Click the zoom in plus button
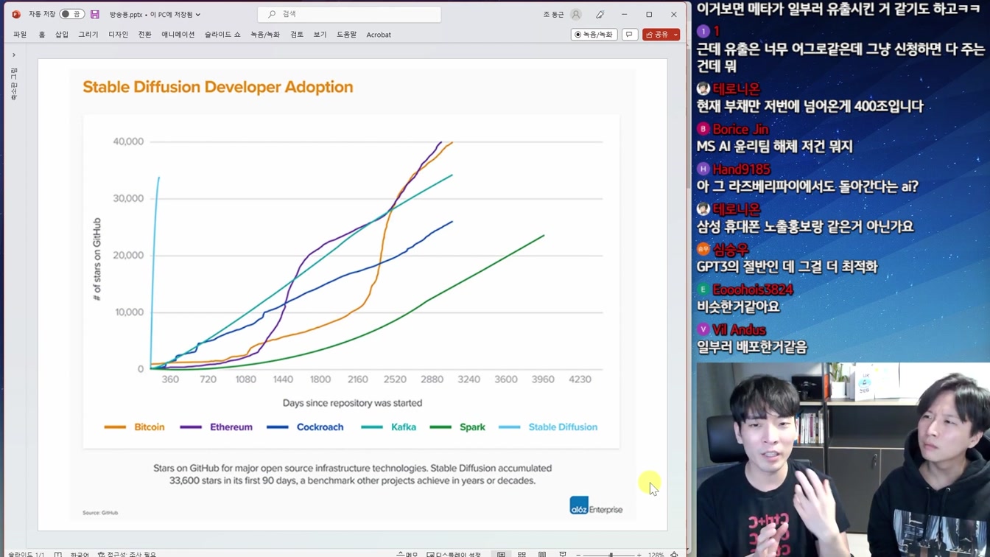The height and width of the screenshot is (557, 990). pyautogui.click(x=639, y=554)
